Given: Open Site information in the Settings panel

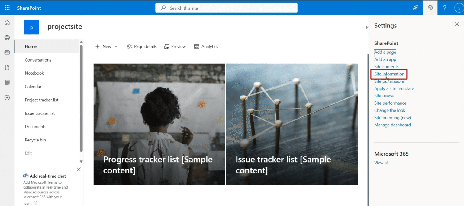Looking at the screenshot, I should pyautogui.click(x=389, y=74).
